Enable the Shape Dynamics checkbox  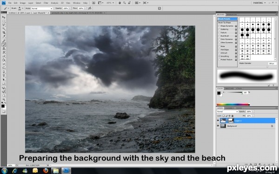click(219, 26)
